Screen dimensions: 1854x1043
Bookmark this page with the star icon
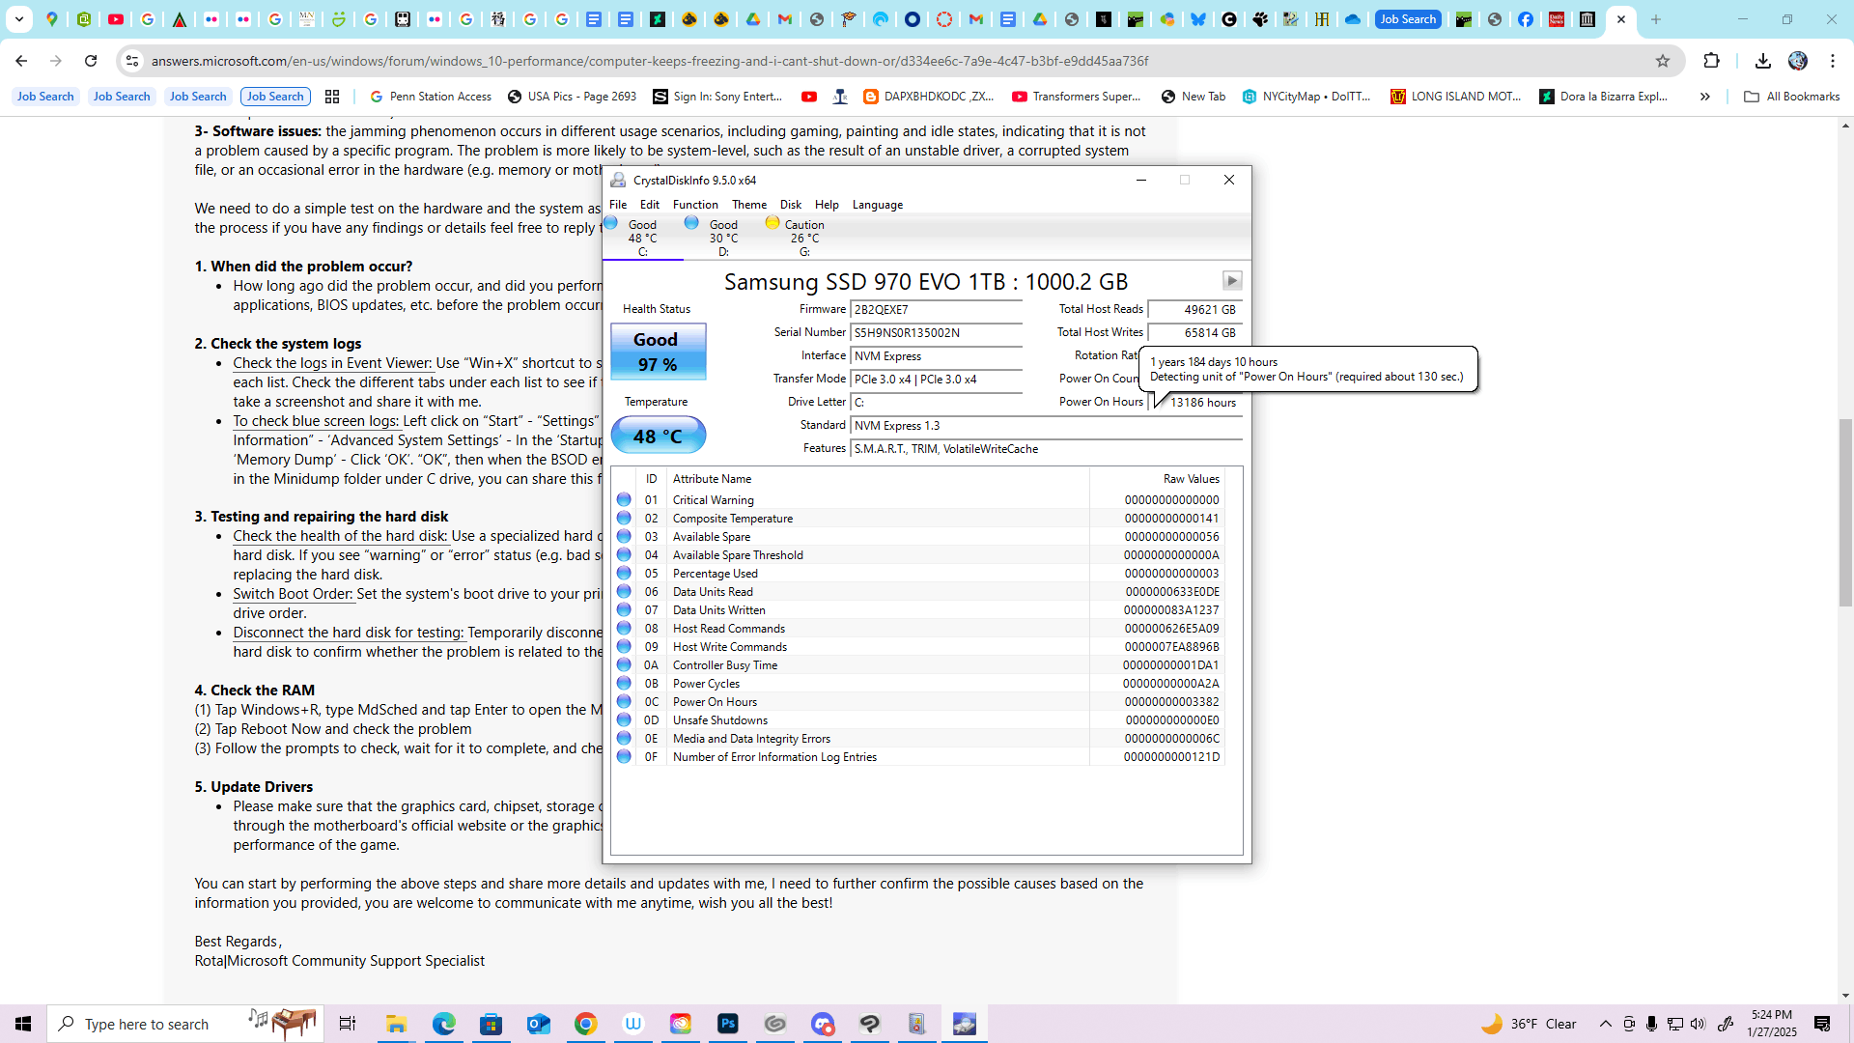[x=1662, y=61]
